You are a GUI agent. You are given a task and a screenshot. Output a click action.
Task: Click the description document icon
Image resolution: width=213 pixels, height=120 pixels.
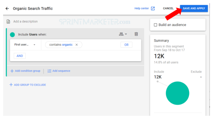click(x=8, y=21)
